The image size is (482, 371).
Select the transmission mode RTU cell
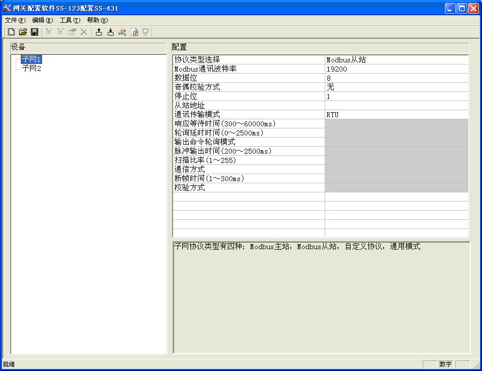396,115
